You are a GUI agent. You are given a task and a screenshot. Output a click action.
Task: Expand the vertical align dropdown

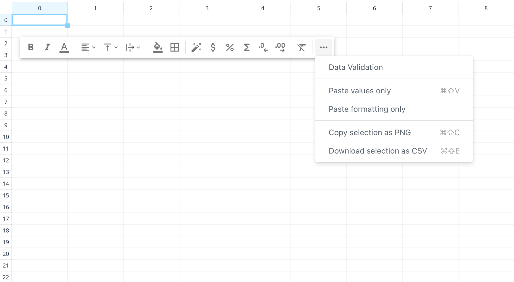[111, 47]
